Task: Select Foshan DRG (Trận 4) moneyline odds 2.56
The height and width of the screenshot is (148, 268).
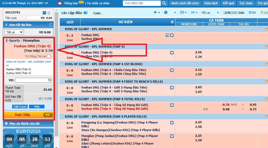Action: tap(199, 52)
